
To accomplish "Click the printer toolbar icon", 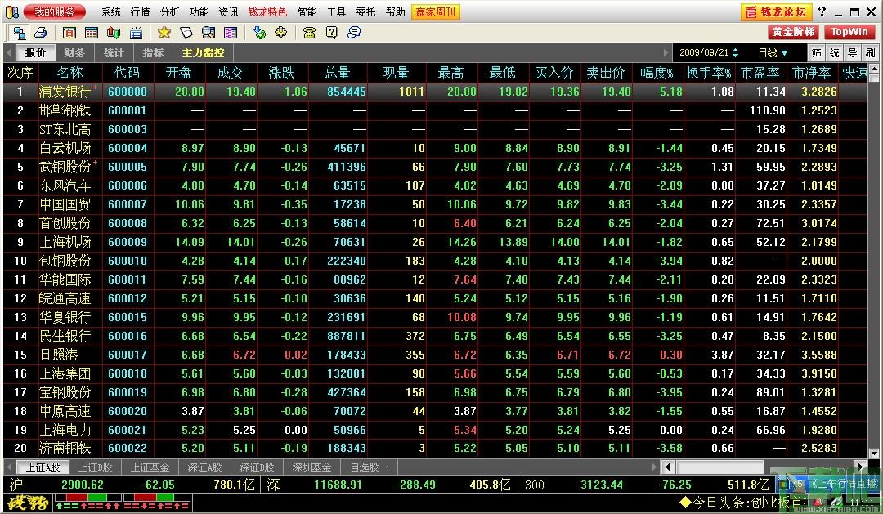I will tap(40, 33).
